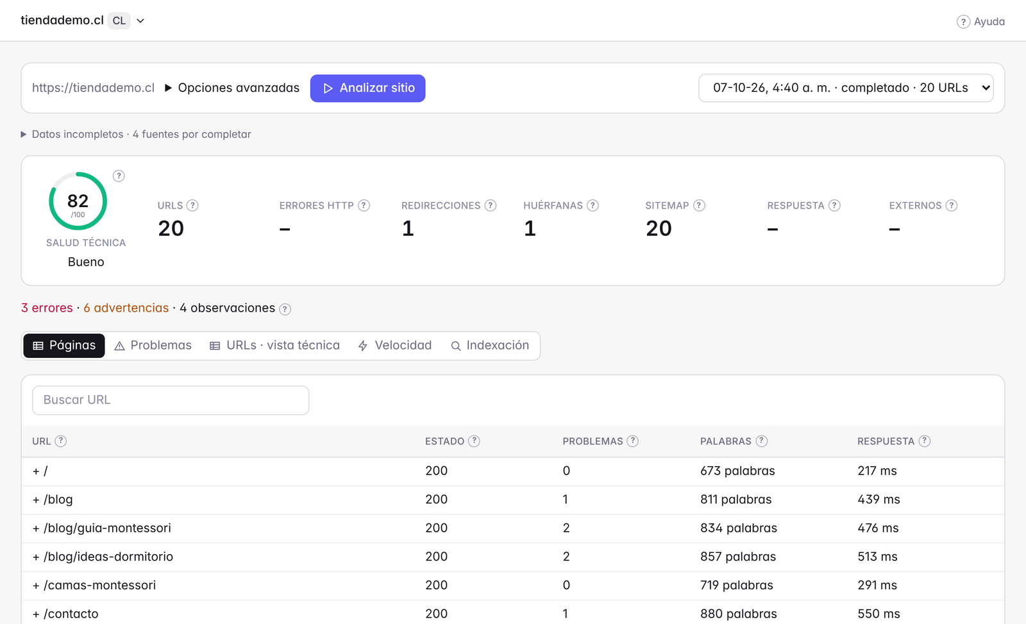Expand the /contacto row
Screen dimensions: 1026x624
click(36, 614)
